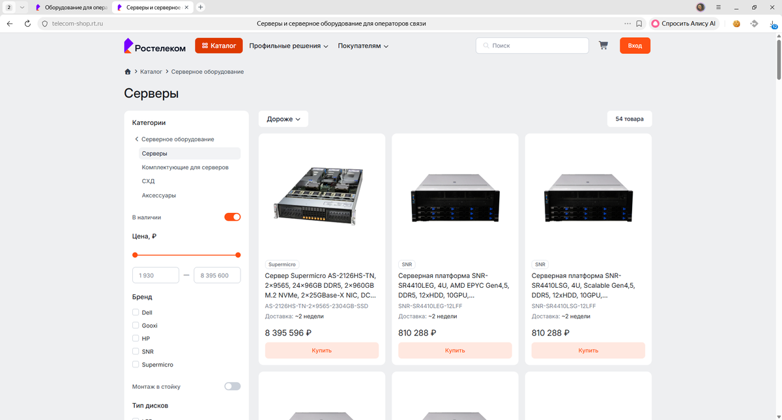782x420 pixels.
Task: Click the browser back arrow
Action: (10, 23)
